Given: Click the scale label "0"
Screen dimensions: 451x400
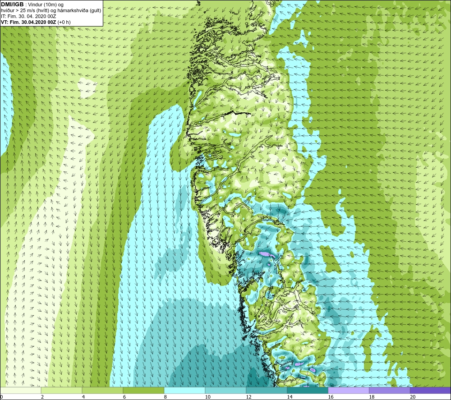Looking at the screenshot, I should [2, 397].
